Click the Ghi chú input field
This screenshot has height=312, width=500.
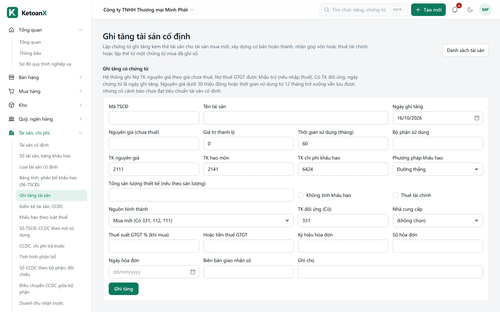tap(390, 272)
